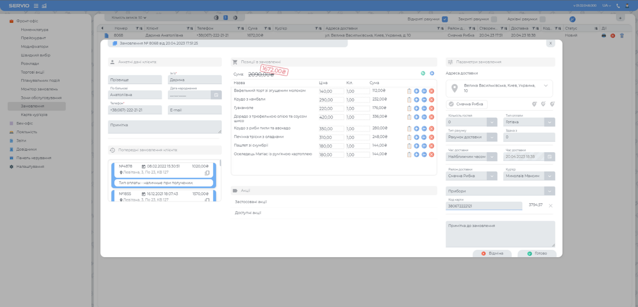
Task: Expand the Бек-офіс sidebar section
Action: [24, 123]
